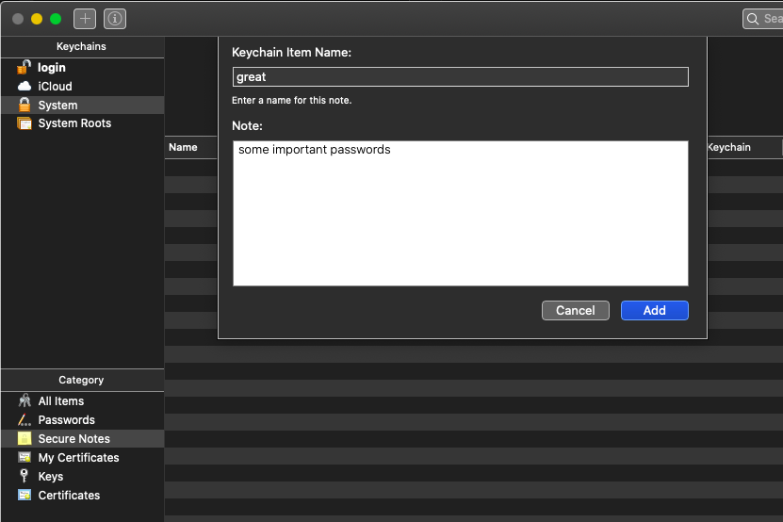The image size is (783, 522).
Task: Click the Certificates category icon
Action: [24, 495]
